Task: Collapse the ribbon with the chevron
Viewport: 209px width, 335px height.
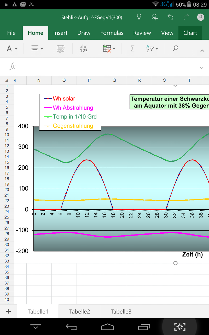Action: coord(202,51)
